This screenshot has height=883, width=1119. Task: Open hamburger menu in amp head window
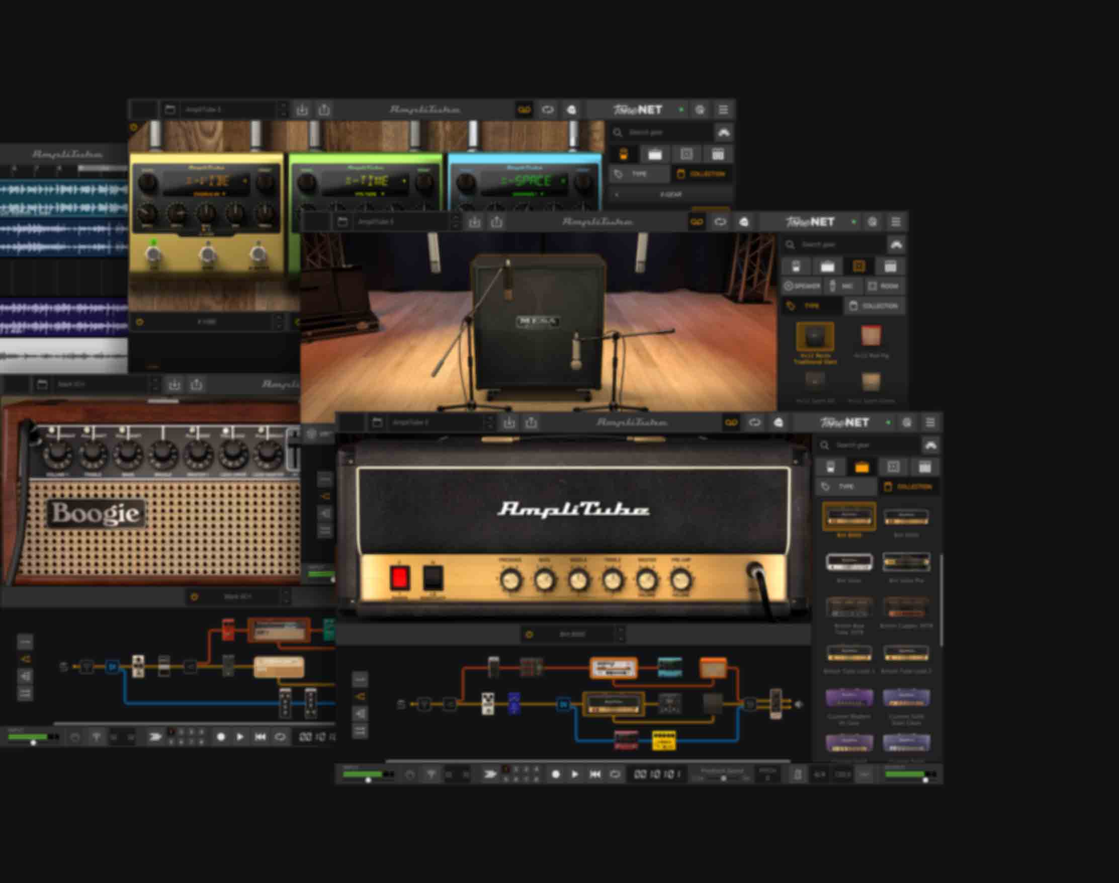(x=930, y=422)
